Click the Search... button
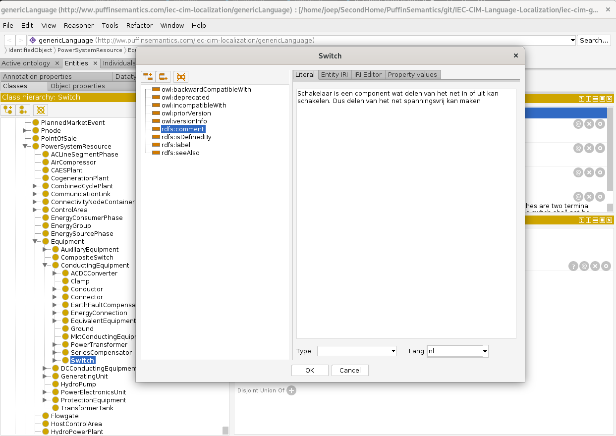616x436 pixels. coord(594,41)
